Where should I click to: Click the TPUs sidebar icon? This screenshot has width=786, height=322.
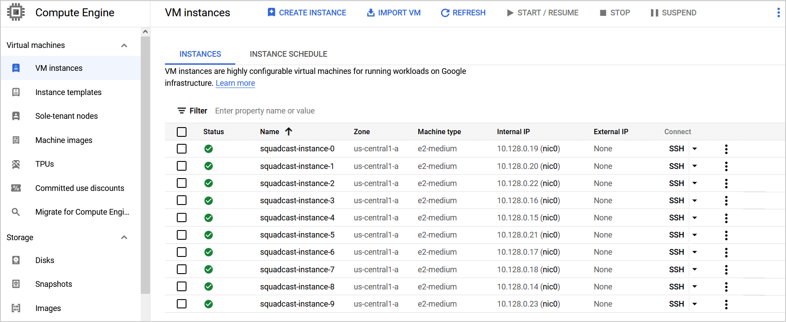point(16,164)
